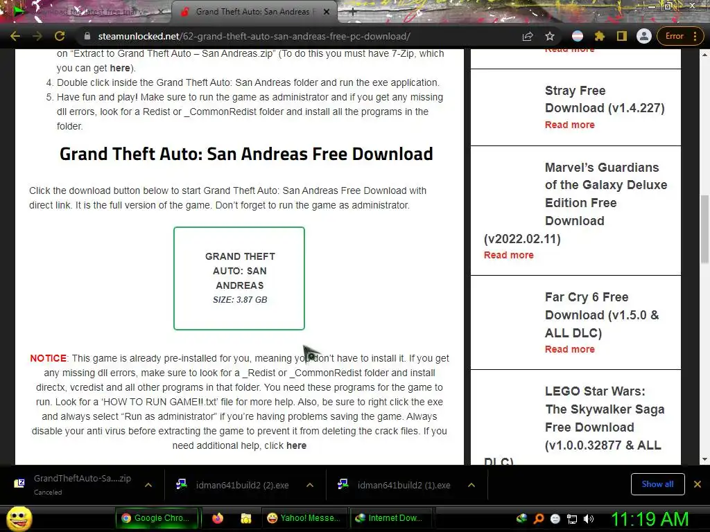
Task: Select the 'NOTICE' red heading text
Action: (48, 358)
